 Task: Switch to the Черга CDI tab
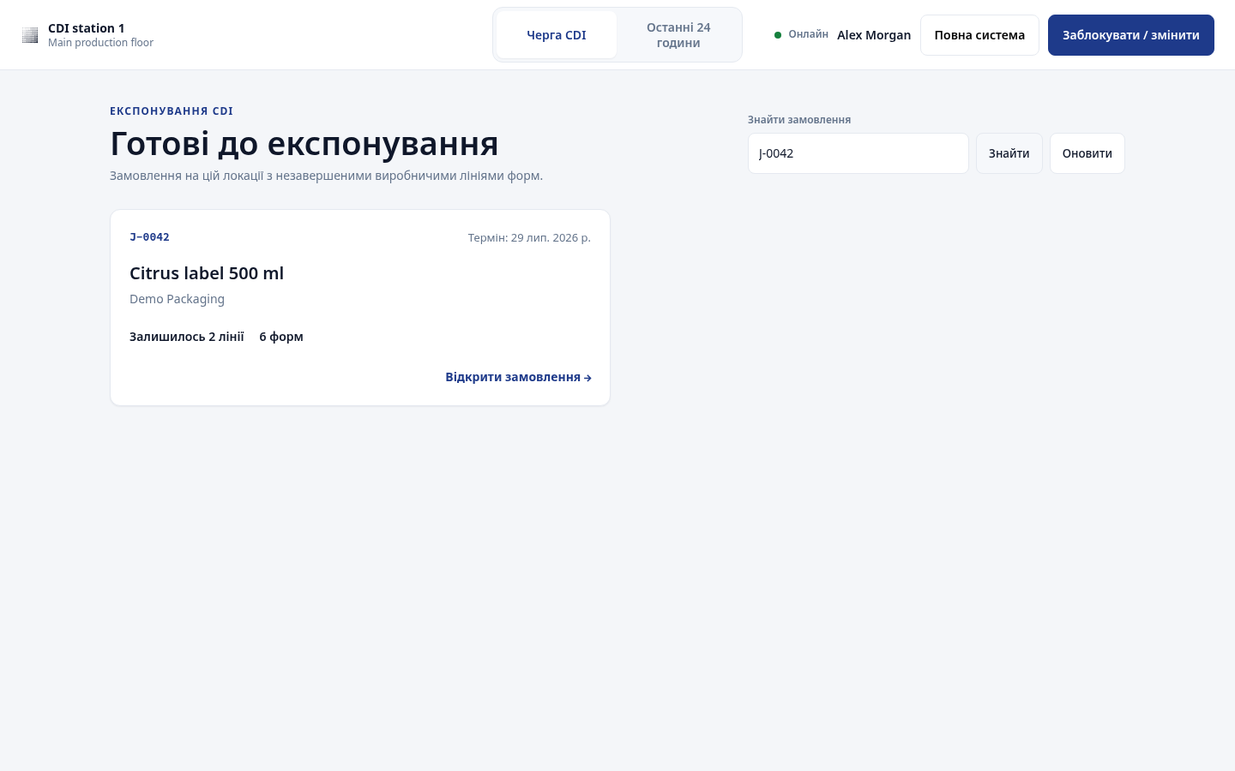(x=557, y=35)
